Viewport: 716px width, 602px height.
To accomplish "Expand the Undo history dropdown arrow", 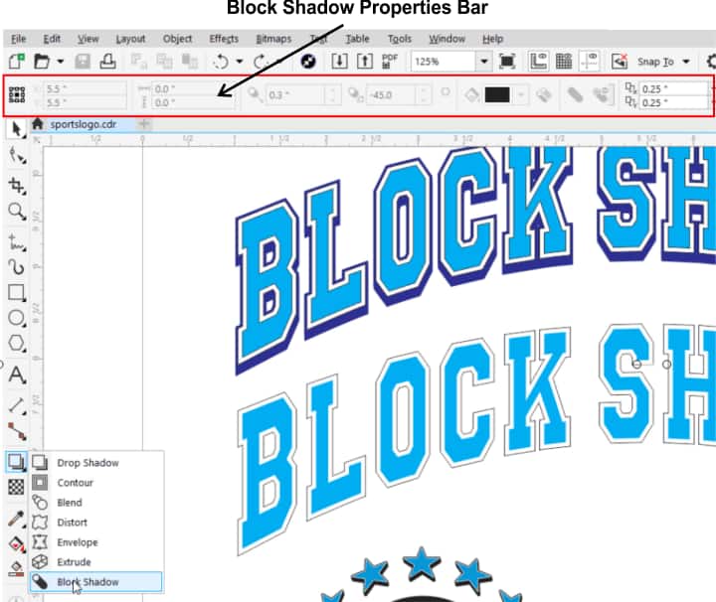I will 240,62.
